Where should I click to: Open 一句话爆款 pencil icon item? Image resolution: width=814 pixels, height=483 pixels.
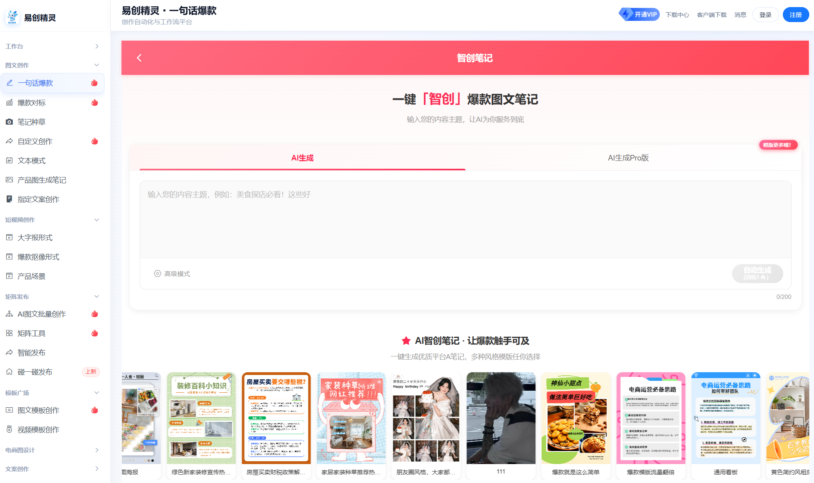9,83
